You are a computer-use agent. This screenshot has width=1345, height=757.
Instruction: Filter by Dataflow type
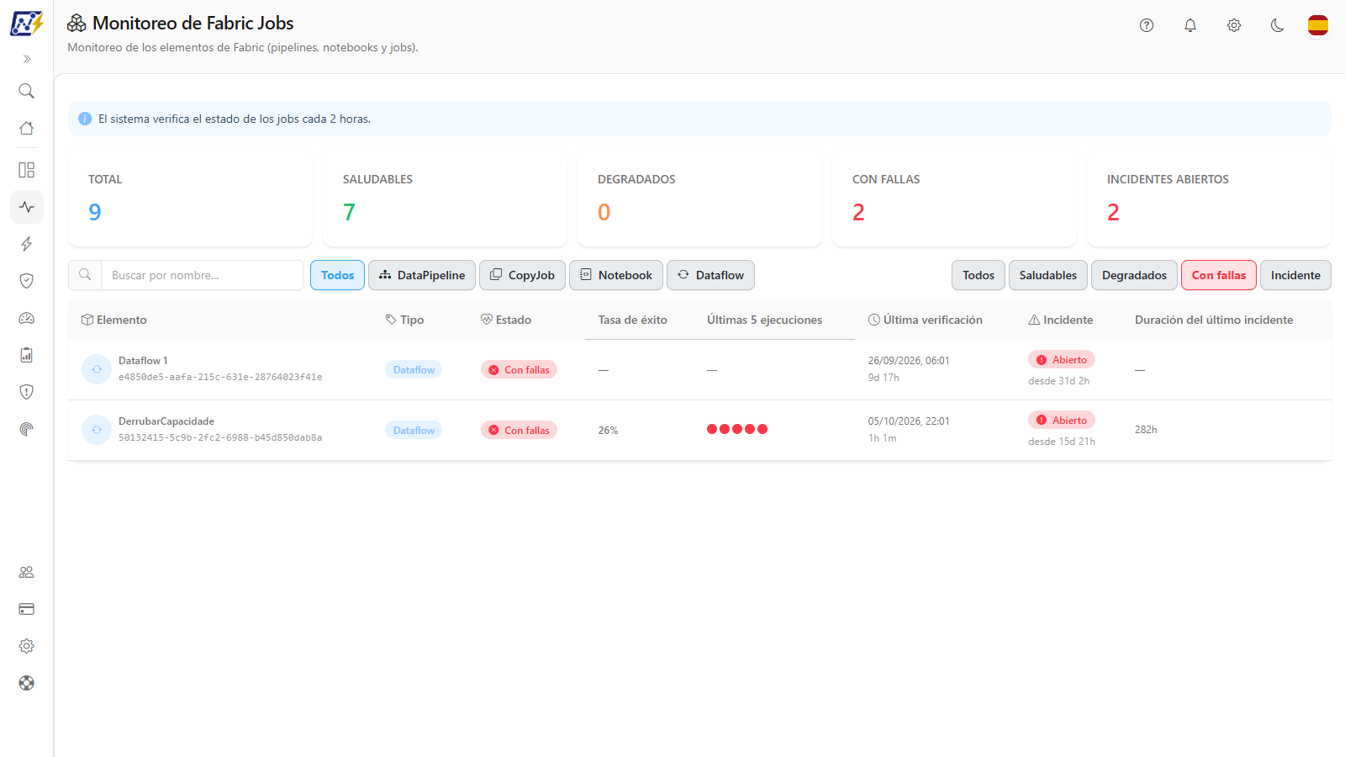(x=710, y=275)
